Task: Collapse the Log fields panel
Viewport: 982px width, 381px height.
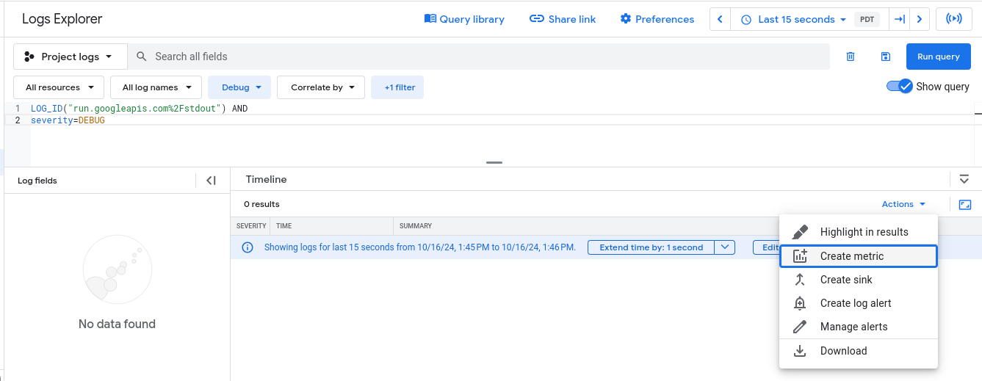Action: click(211, 181)
